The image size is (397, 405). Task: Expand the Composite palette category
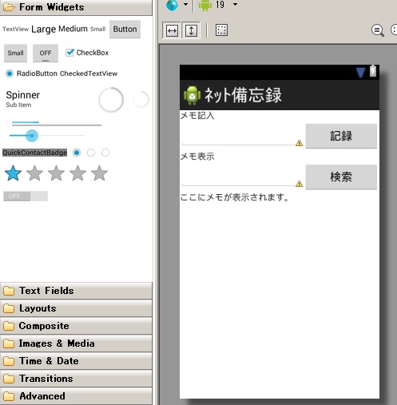(76, 326)
